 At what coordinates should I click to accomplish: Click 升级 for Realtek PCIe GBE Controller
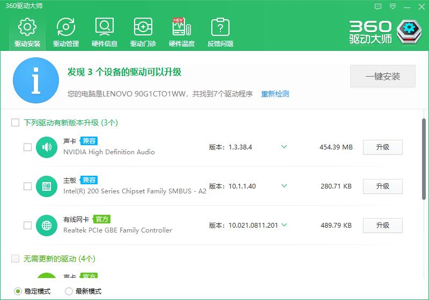pos(383,226)
